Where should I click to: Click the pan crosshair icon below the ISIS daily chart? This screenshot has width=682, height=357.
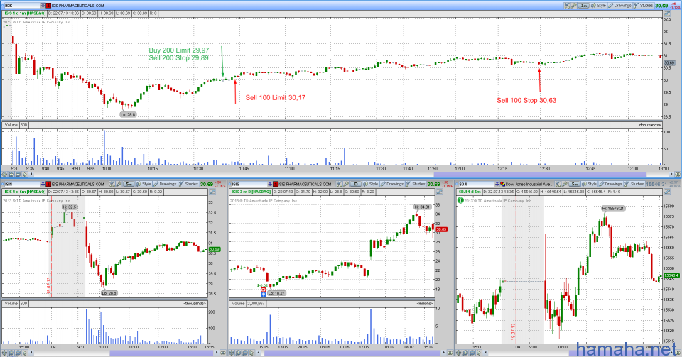(x=232, y=353)
